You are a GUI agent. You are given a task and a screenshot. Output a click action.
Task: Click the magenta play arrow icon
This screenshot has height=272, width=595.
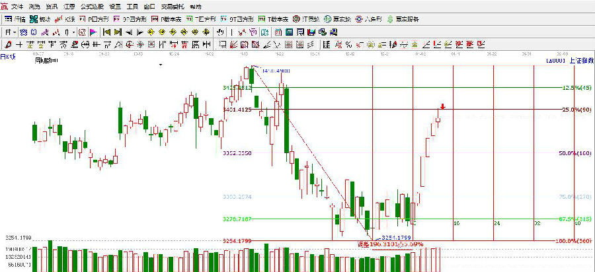coord(93,32)
